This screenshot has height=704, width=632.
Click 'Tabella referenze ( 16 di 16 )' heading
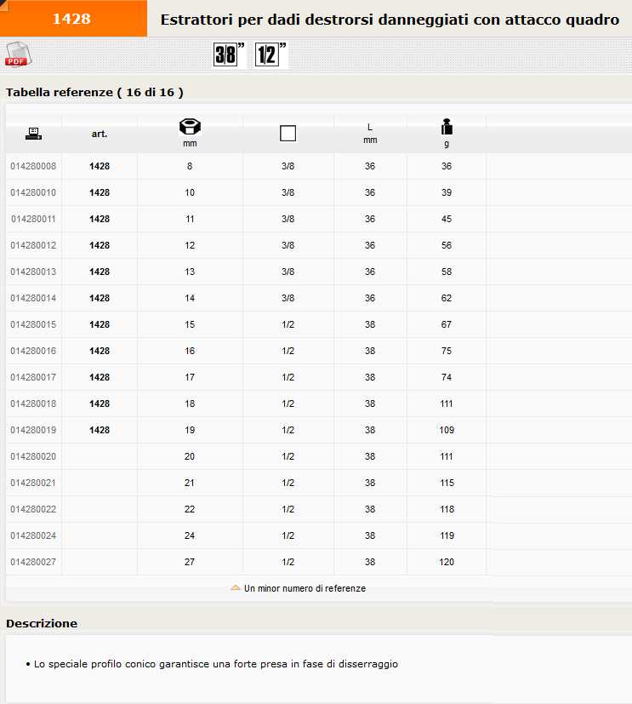coord(94,92)
